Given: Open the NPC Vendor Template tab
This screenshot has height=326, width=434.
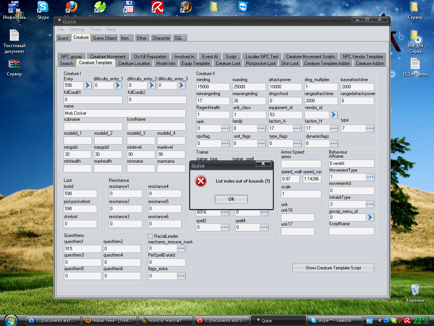Looking at the screenshot, I should pyautogui.click(x=363, y=56).
